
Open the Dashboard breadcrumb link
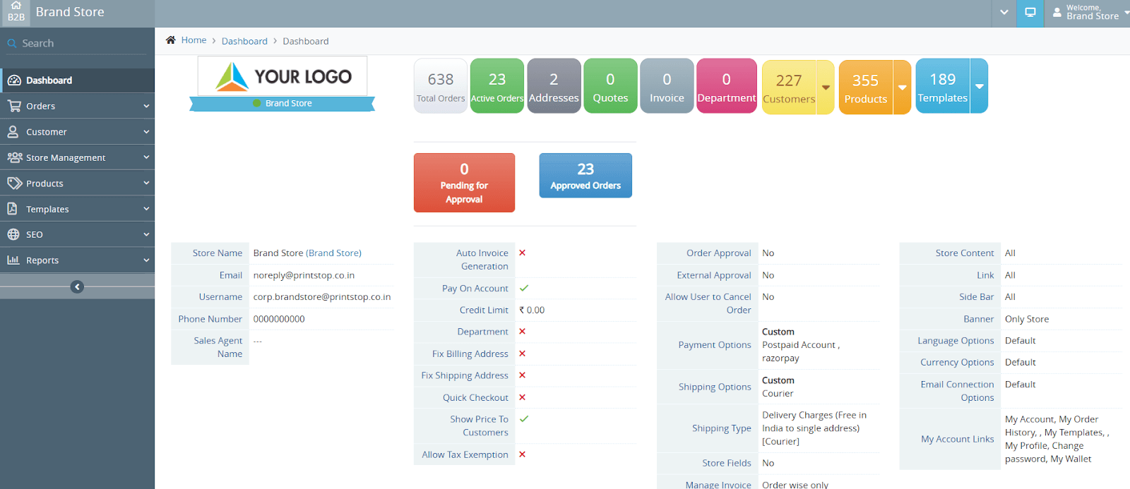[x=244, y=41]
